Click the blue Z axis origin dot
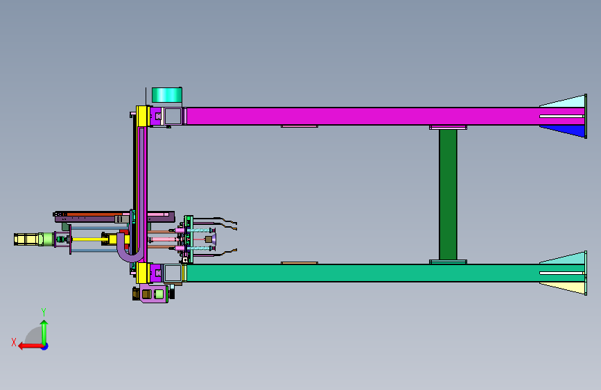The height and width of the screenshot is (390, 601). pyautogui.click(x=45, y=346)
